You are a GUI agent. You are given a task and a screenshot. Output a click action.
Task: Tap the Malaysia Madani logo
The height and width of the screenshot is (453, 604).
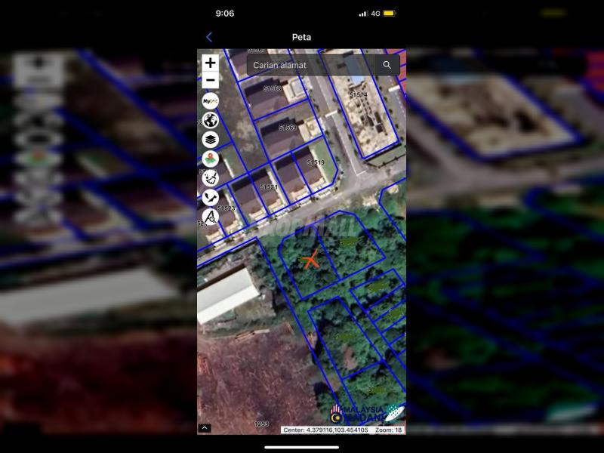coord(357,414)
